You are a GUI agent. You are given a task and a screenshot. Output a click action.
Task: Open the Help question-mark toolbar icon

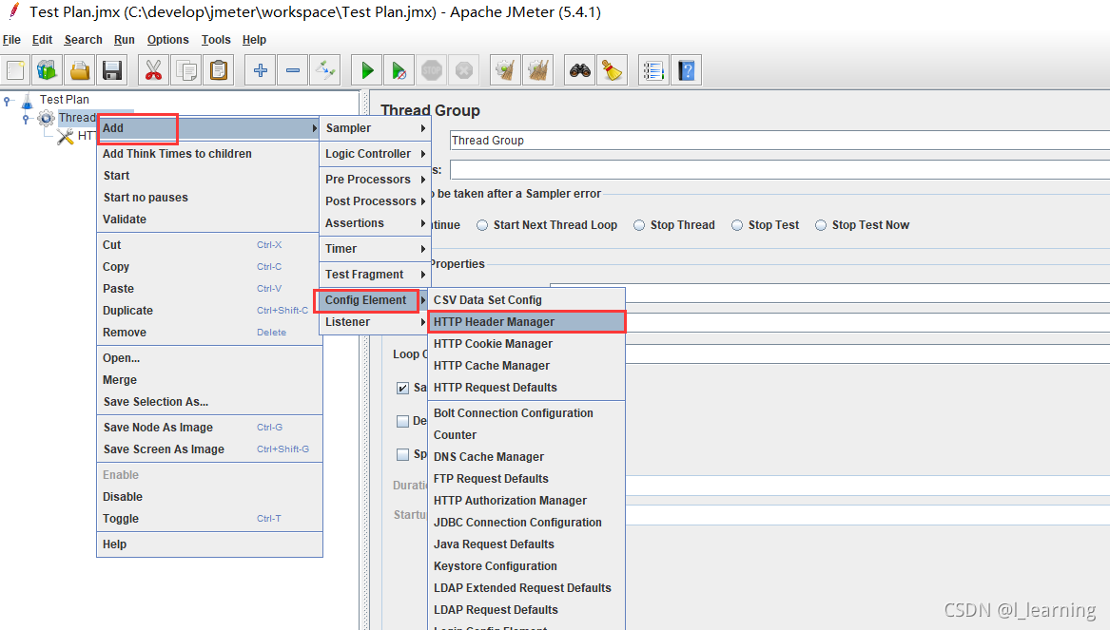click(x=686, y=70)
